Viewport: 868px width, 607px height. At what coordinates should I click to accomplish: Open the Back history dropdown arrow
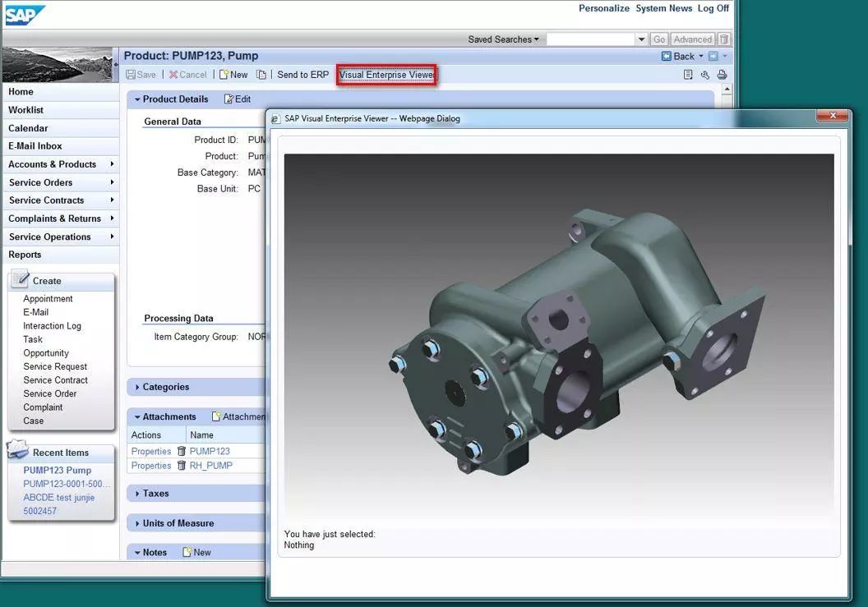tap(701, 57)
